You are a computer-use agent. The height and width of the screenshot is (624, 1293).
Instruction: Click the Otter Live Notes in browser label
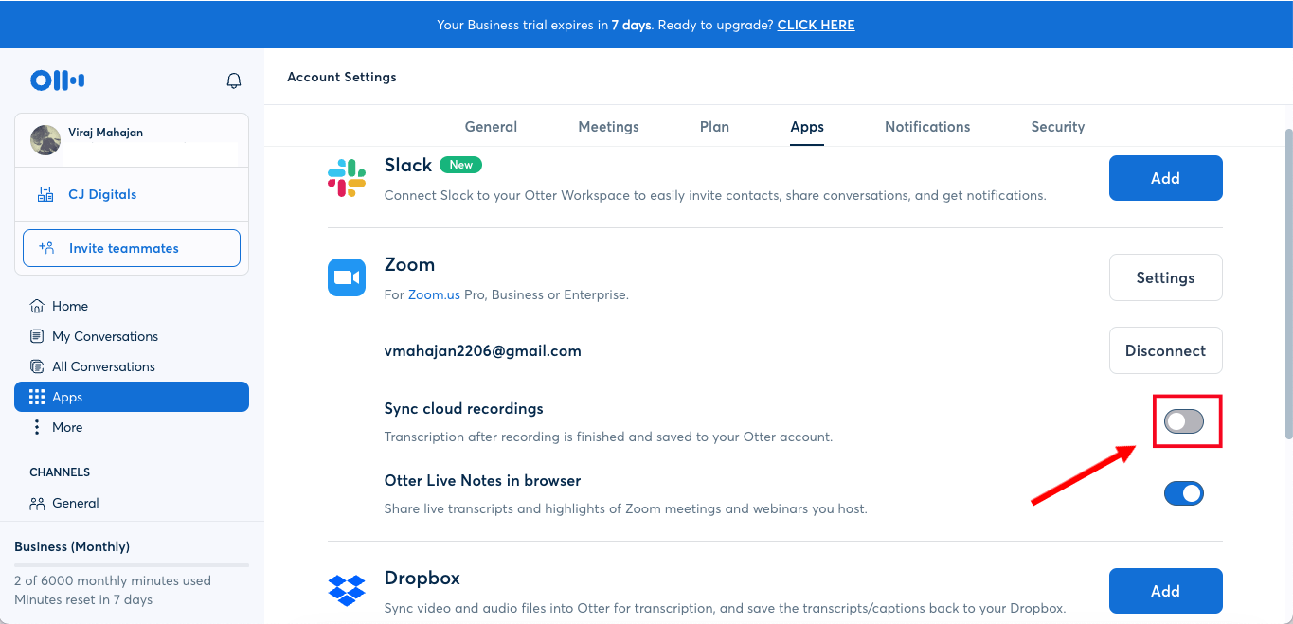482,480
